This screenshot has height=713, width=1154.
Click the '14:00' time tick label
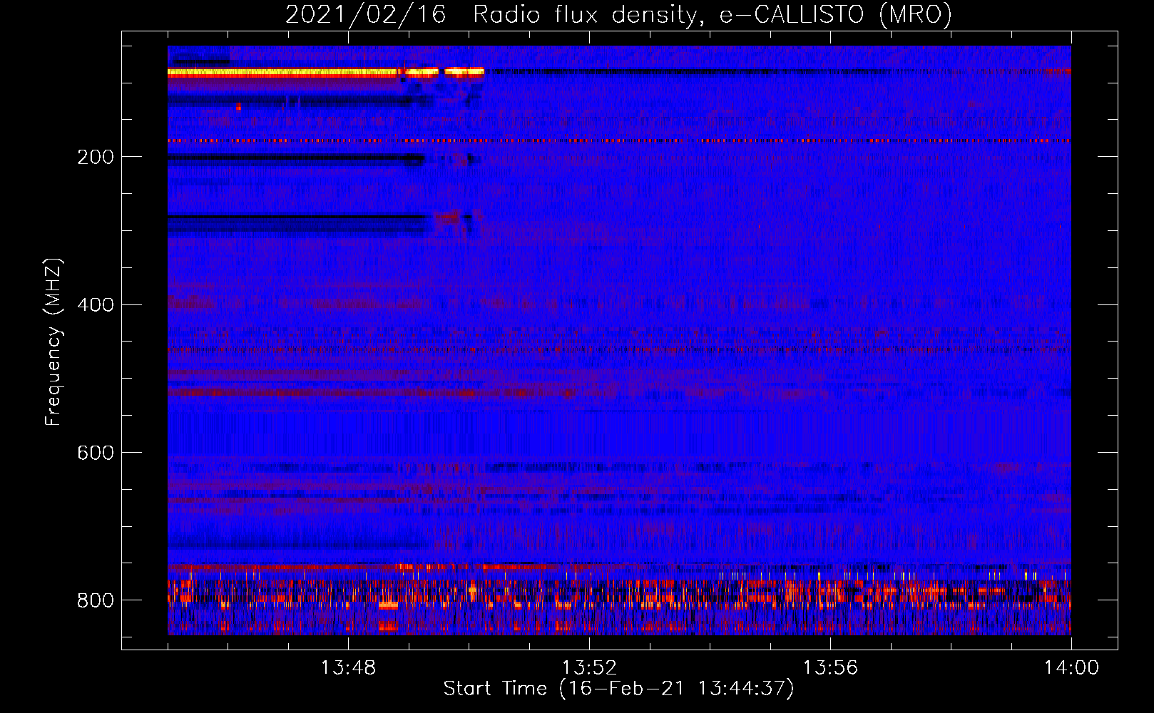[1071, 668]
